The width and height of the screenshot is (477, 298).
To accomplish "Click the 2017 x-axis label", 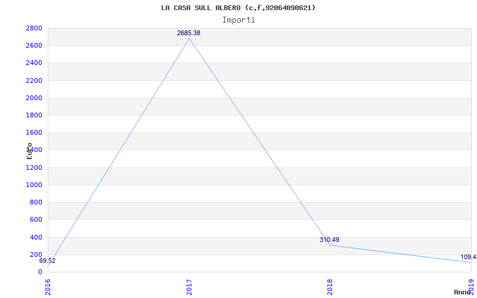I will [189, 287].
